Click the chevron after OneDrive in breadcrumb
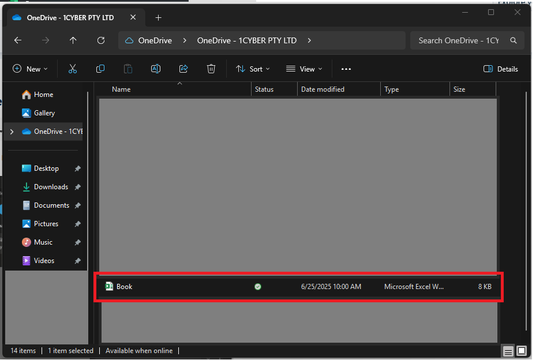 click(185, 40)
